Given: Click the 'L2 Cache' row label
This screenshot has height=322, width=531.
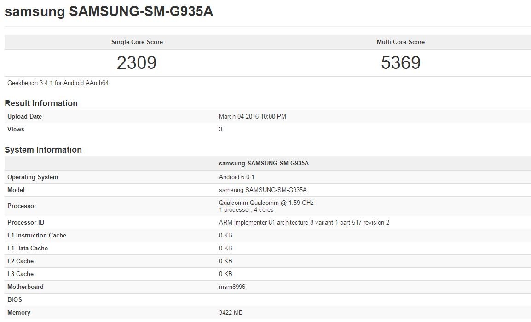Looking at the screenshot, I should coord(20,261).
